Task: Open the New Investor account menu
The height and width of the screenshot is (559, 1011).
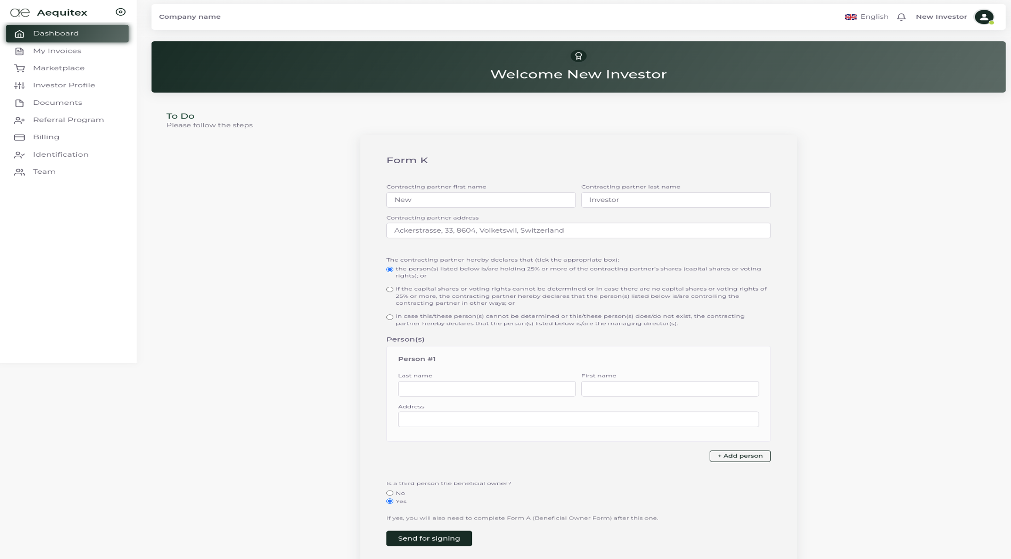Action: pos(941,17)
